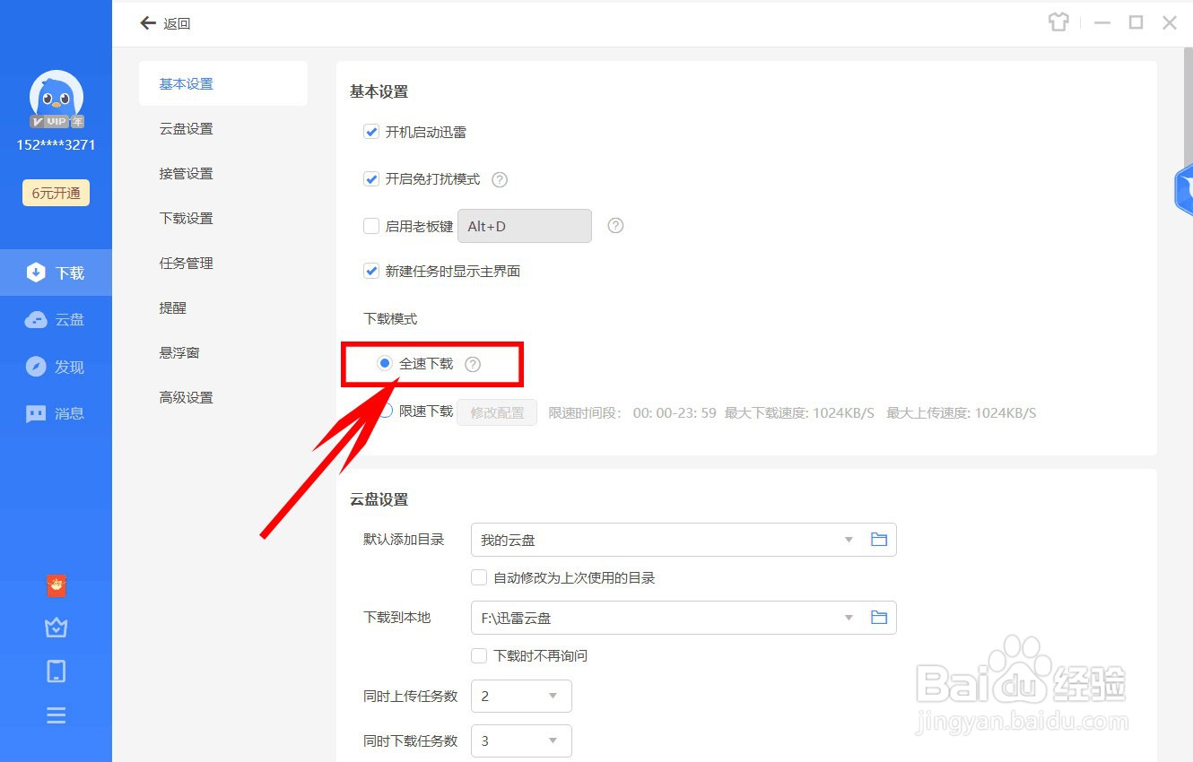
Task: Click the 最大下载速度: 1024KB/S text
Action: pos(799,412)
